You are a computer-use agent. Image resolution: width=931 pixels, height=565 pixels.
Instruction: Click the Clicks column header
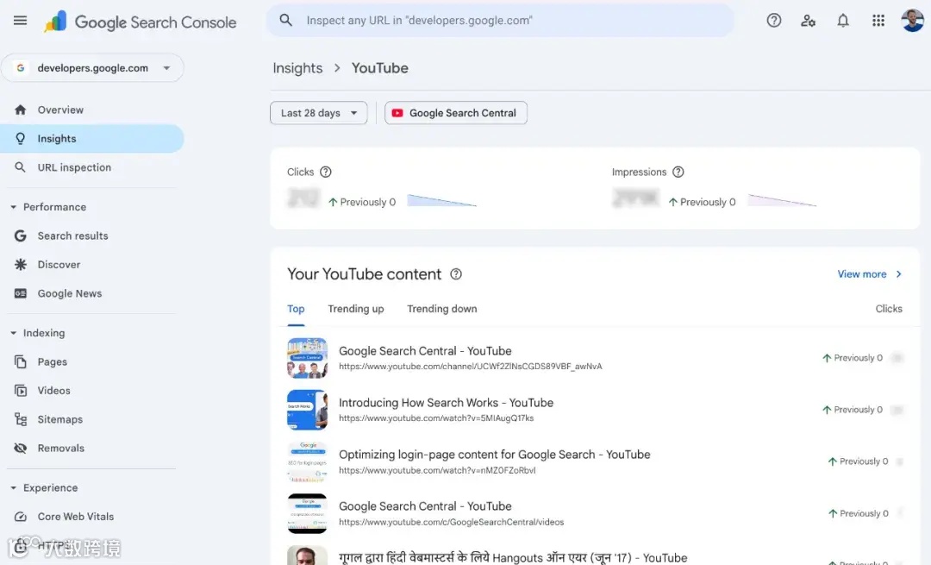click(x=889, y=309)
